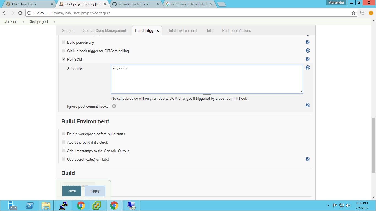Open help for the Poll SCM option

(x=307, y=59)
